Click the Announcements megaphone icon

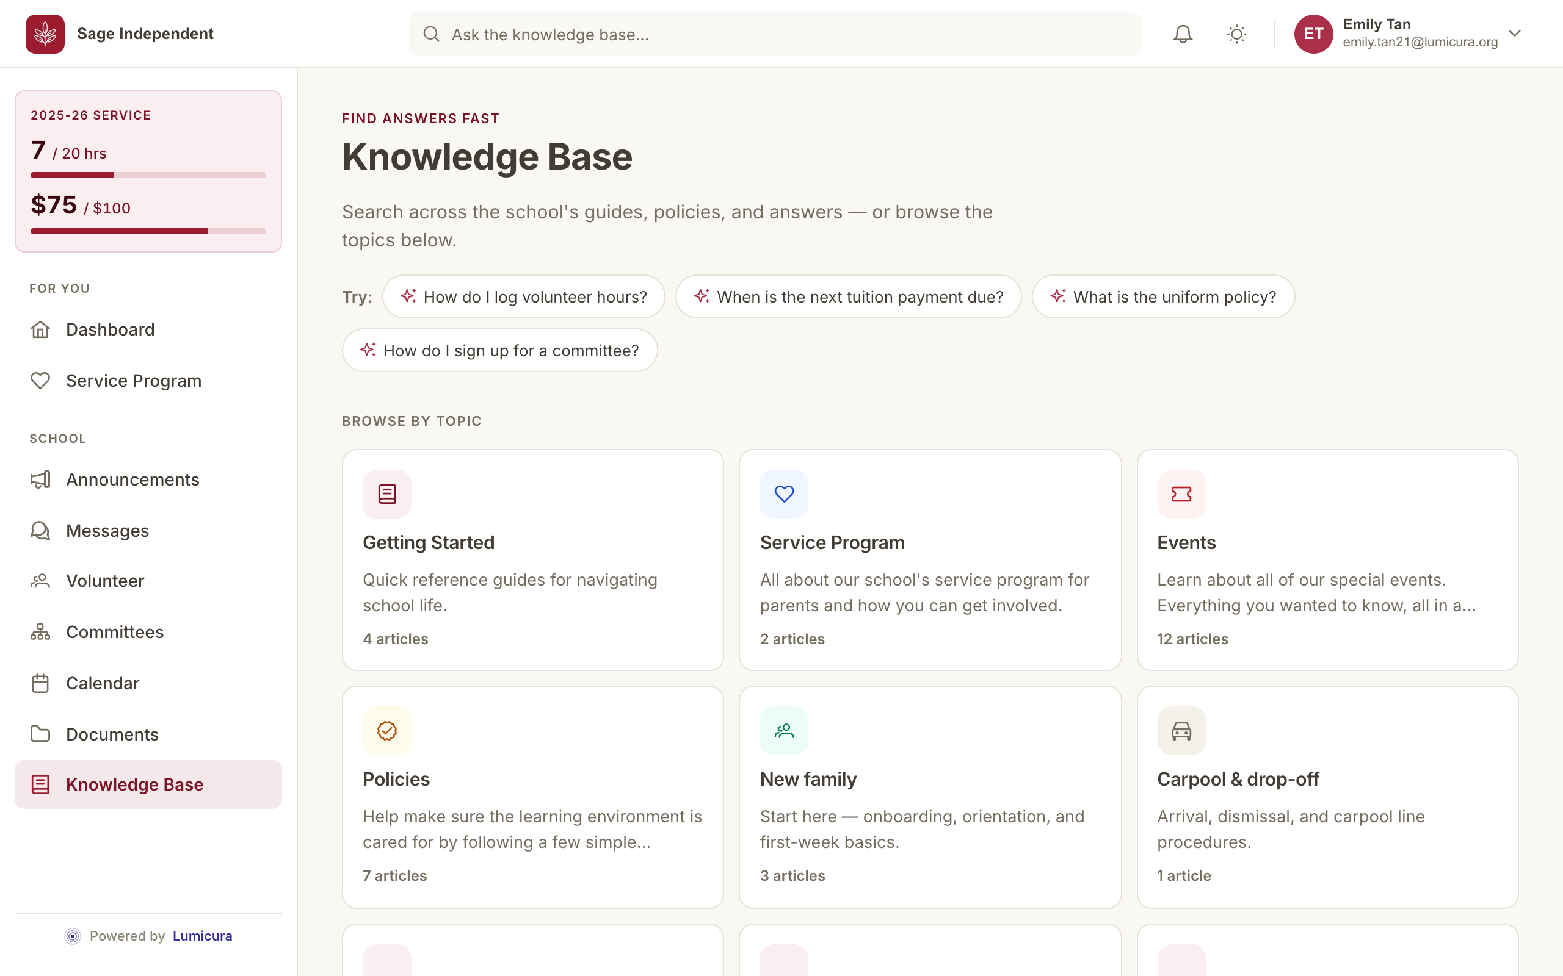(40, 479)
